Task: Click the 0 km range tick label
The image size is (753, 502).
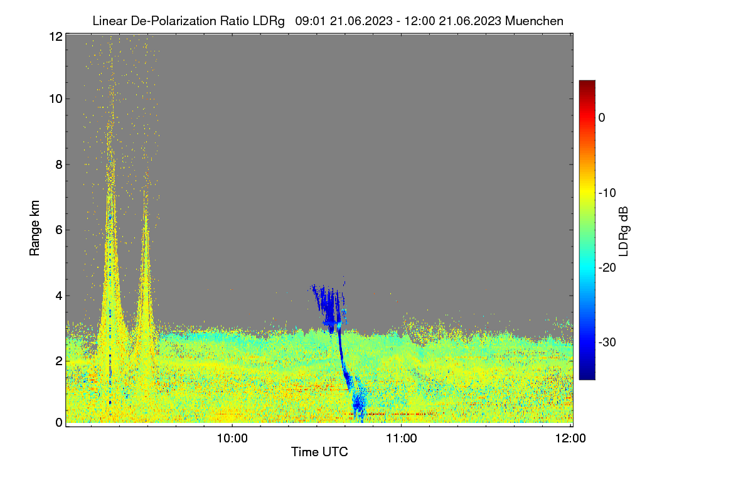Action: (x=59, y=422)
